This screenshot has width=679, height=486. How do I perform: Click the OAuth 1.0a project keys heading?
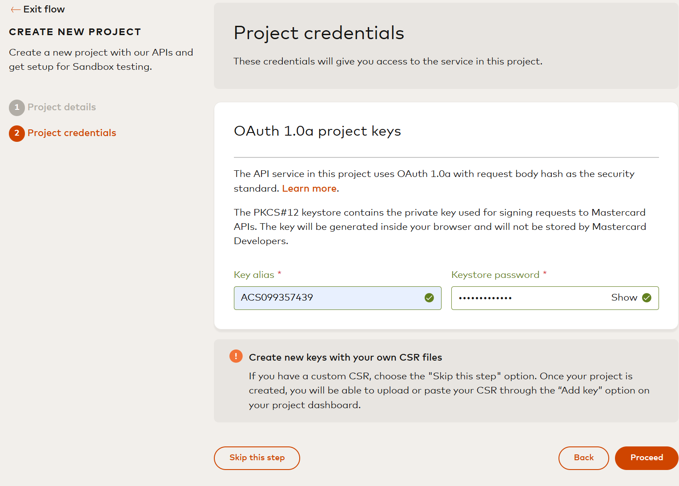pos(317,131)
